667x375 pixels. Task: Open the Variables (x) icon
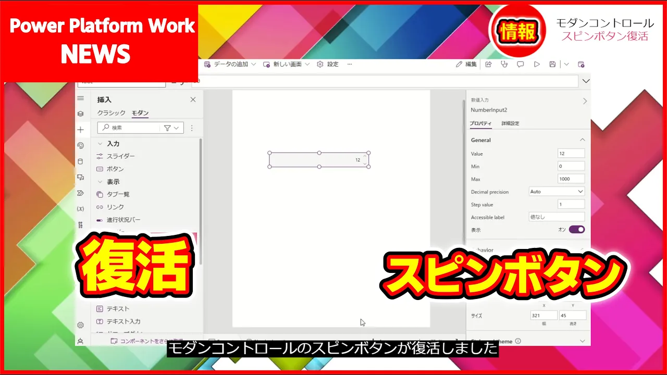tap(80, 209)
